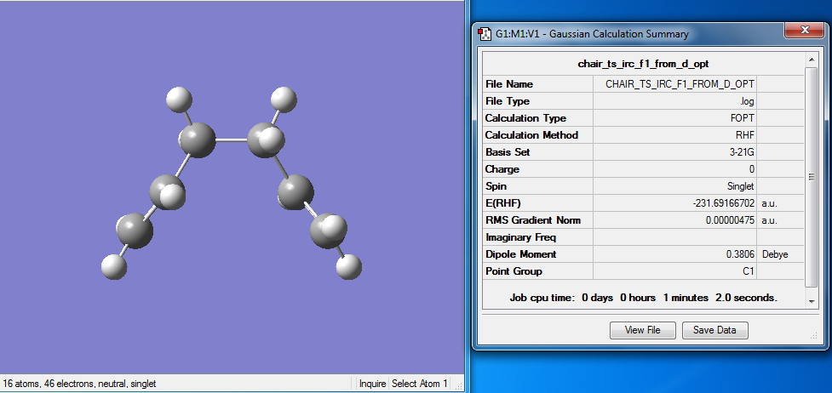This screenshot has width=832, height=393.
Task: Select the energy value -231.69166702
Action: tap(723, 203)
